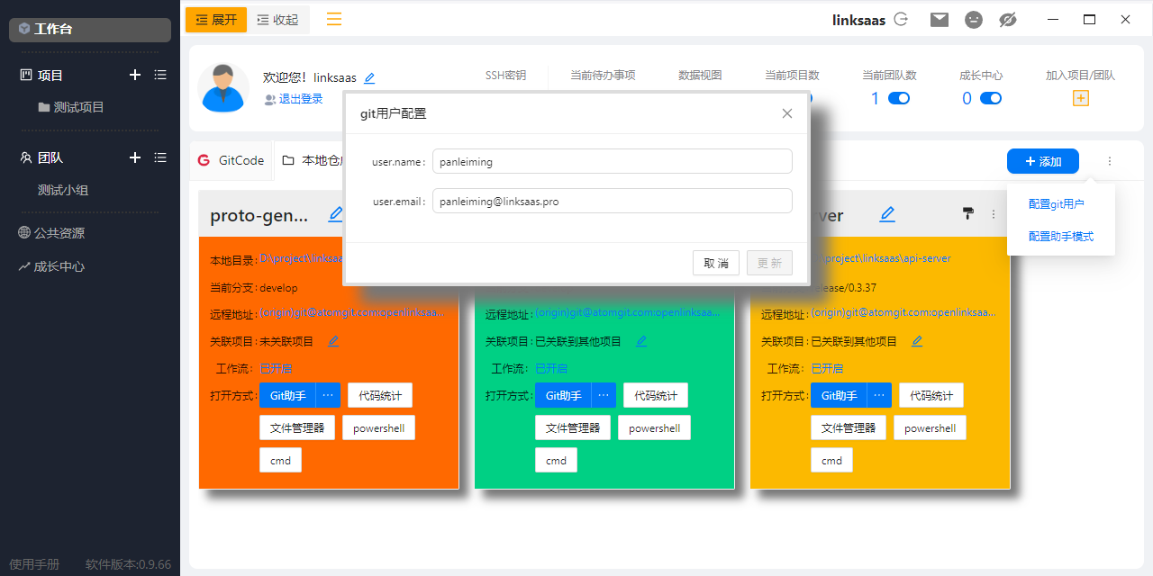Image resolution: width=1153 pixels, height=576 pixels.
Task: Toggle the 成长中心 switch
Action: tap(991, 98)
